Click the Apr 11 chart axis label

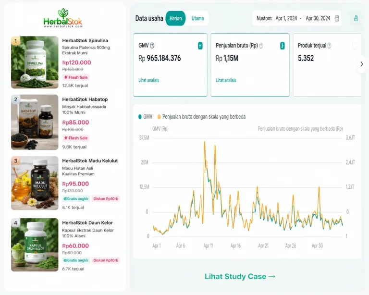(x=208, y=246)
